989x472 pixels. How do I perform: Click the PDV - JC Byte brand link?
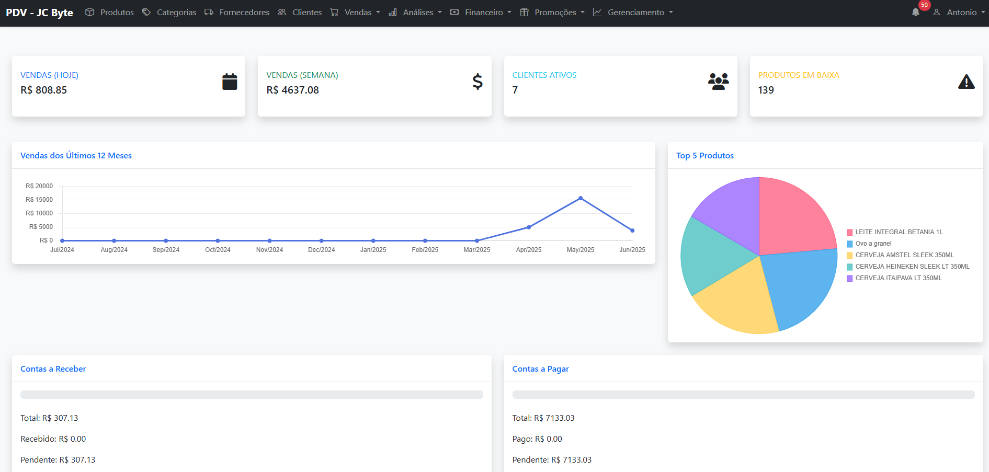pos(40,13)
